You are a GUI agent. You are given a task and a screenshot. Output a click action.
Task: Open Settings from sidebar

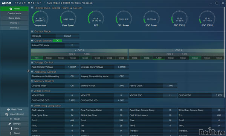point(14,124)
